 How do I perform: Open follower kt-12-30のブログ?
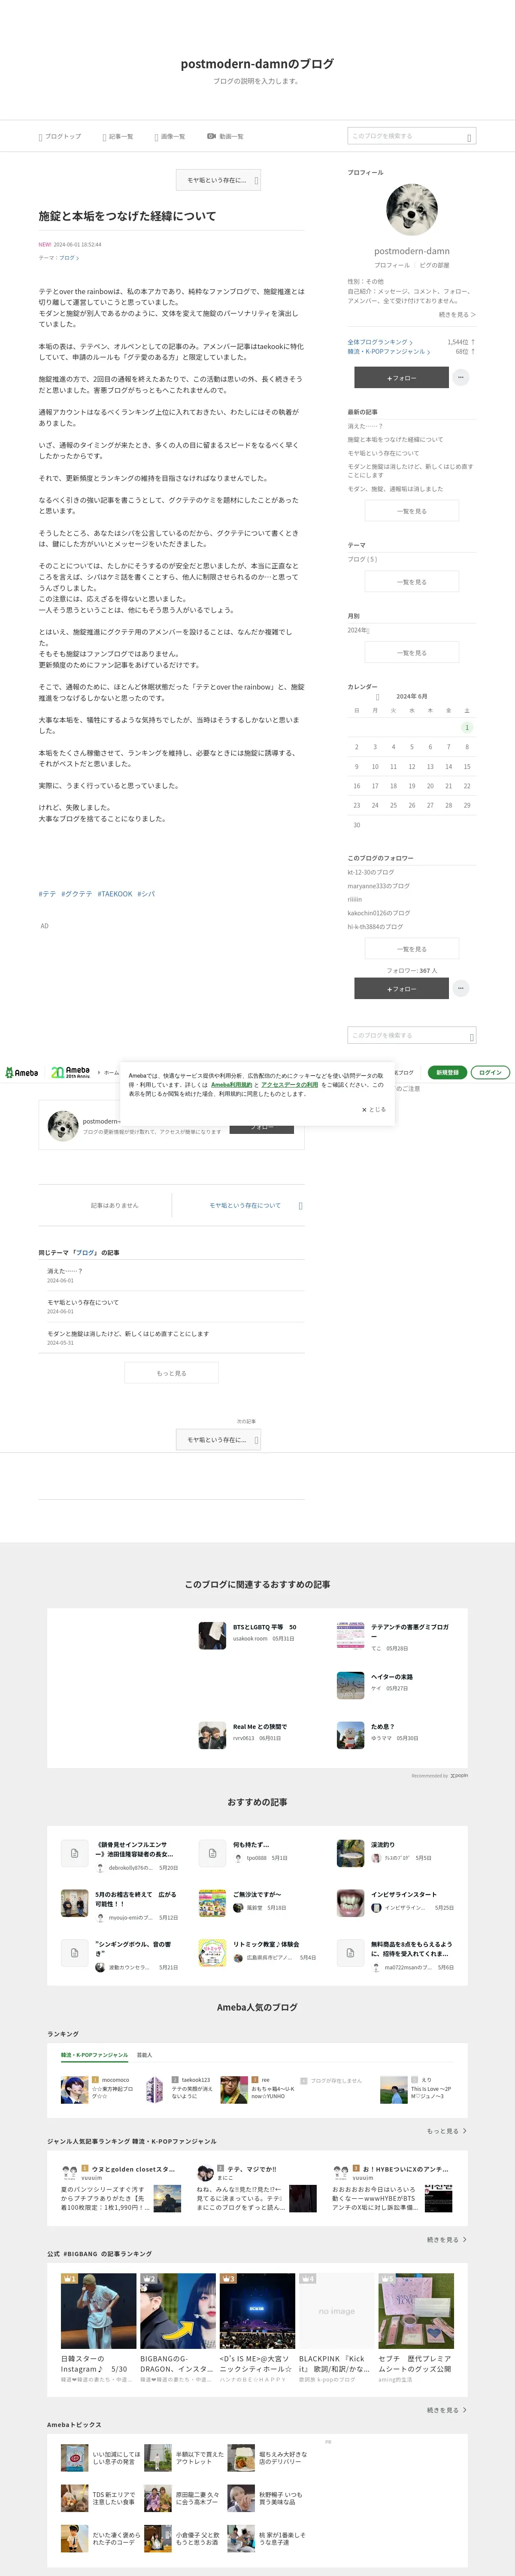point(371,872)
